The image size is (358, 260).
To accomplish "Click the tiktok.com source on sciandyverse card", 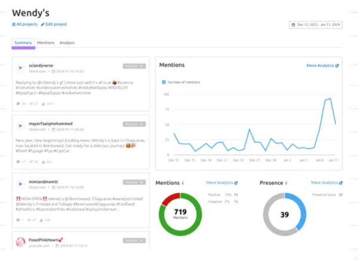I will click(37, 72).
